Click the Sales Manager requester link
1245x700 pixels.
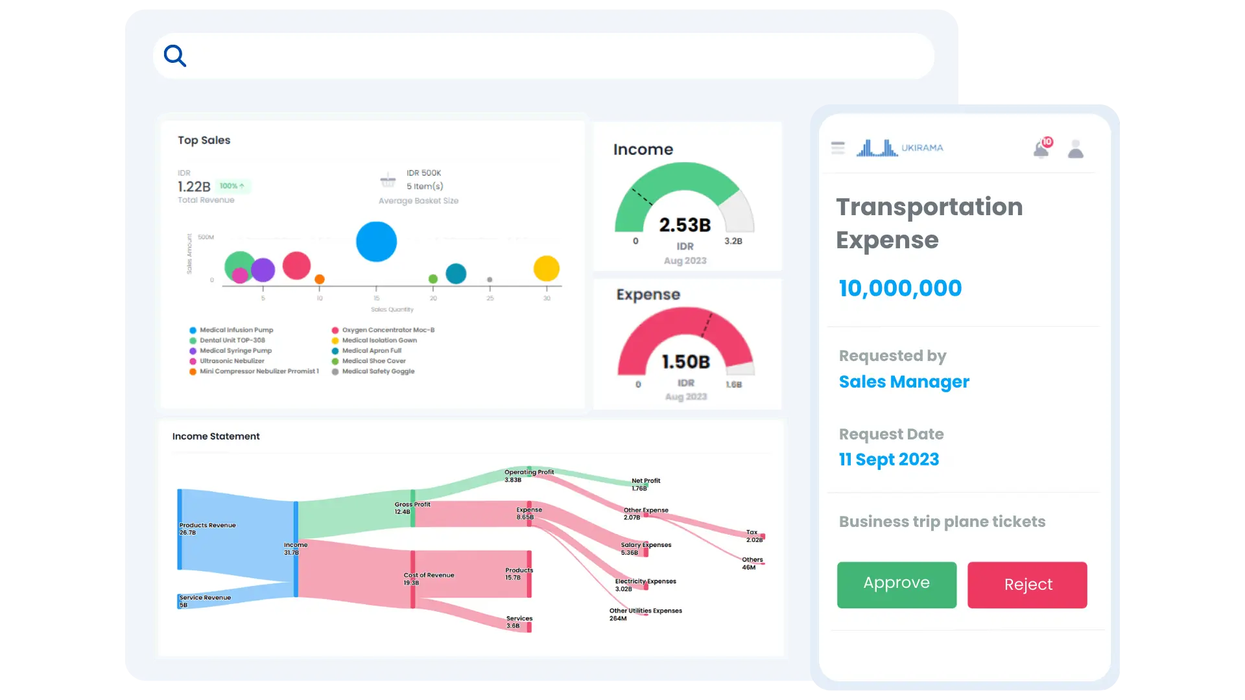(x=904, y=382)
